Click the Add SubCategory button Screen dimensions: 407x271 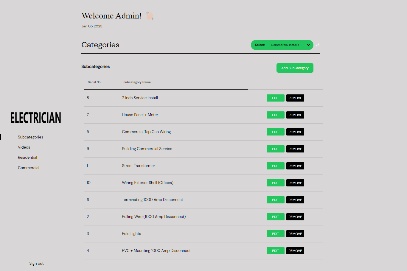click(x=295, y=68)
